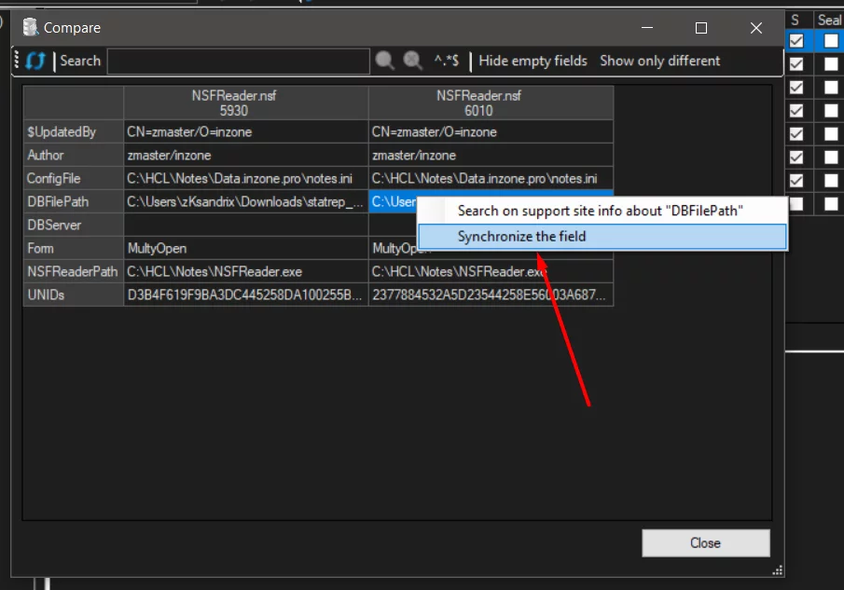The height and width of the screenshot is (590, 844).
Task: Uncheck the last checked S checkbox in background list
Action: (796, 180)
